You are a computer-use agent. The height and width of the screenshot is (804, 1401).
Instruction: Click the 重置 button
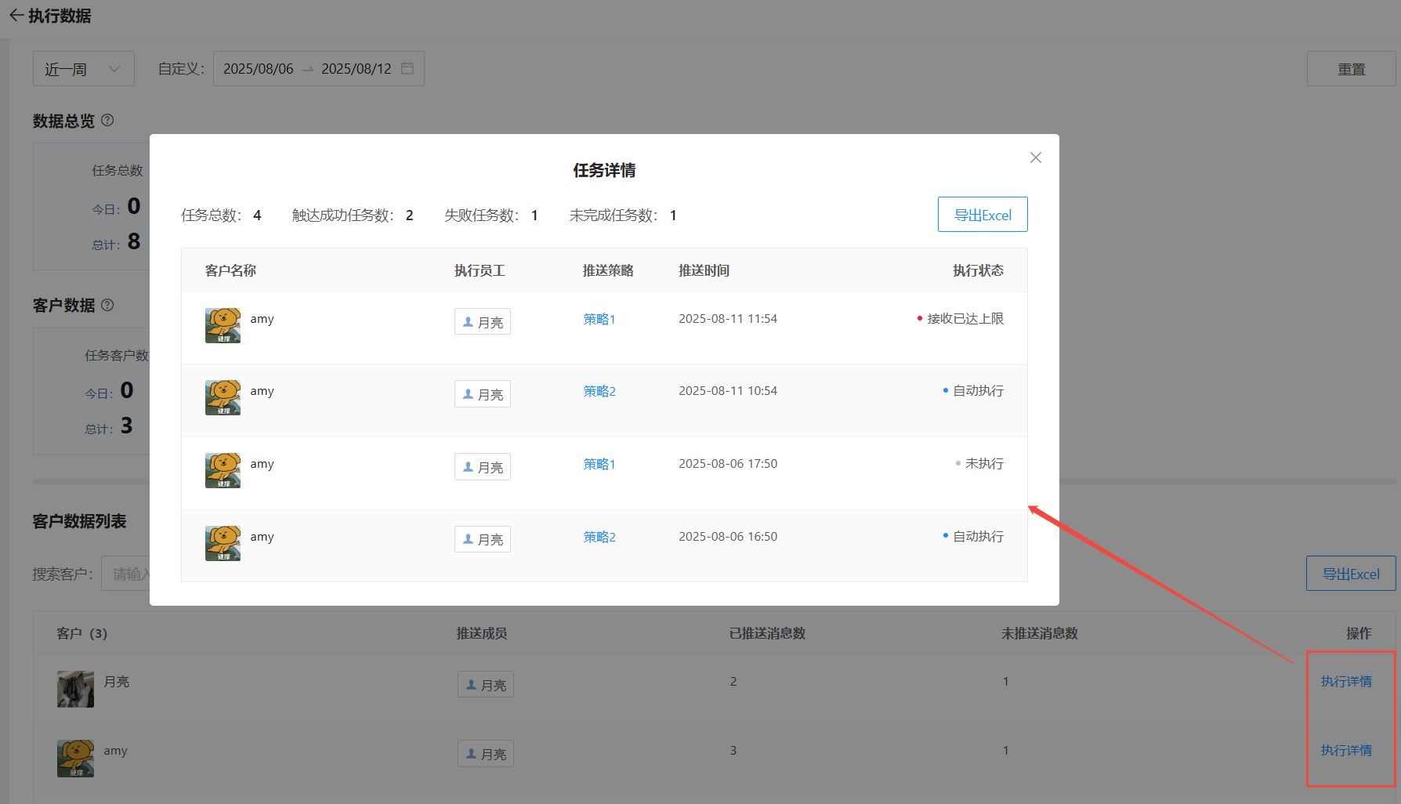tap(1351, 69)
